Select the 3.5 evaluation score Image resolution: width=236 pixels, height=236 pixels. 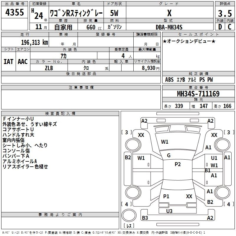224,13
